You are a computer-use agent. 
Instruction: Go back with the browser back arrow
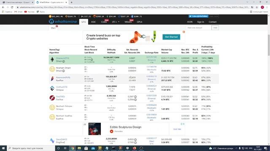pyautogui.click(x=3, y=8)
